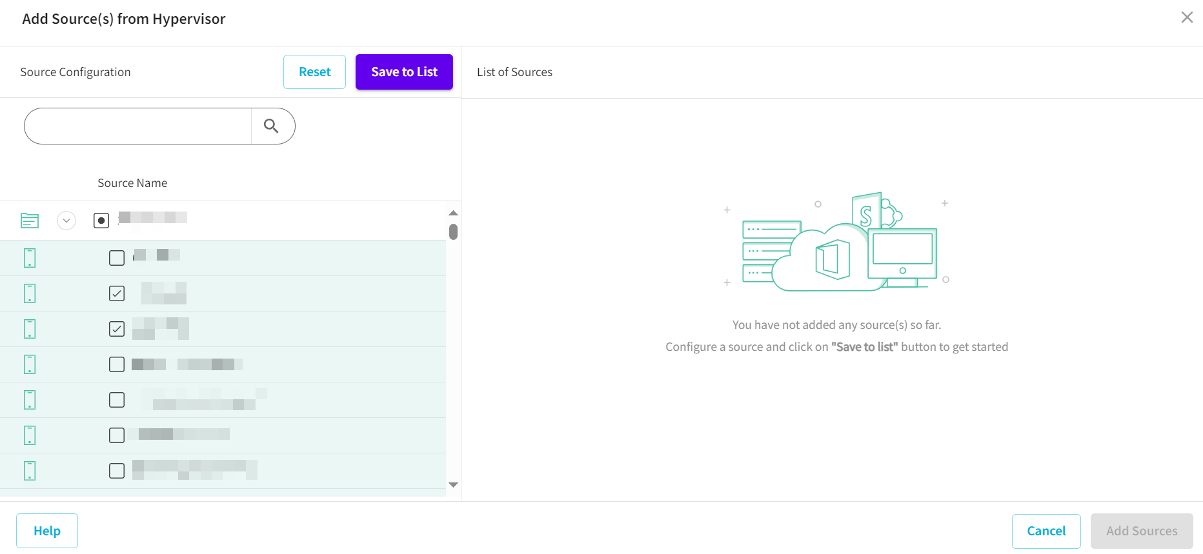Close the Add Sources dialog

coord(1186,17)
